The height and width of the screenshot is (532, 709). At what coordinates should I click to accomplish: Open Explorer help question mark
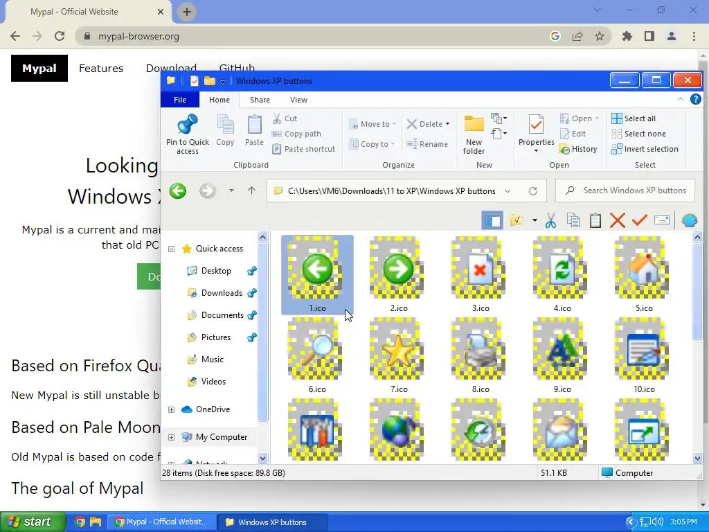(x=695, y=99)
